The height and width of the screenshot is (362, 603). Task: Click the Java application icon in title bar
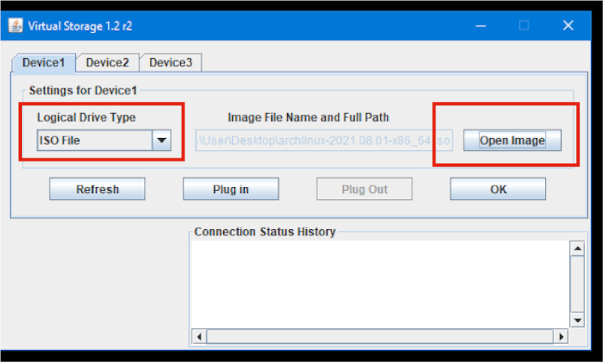pos(15,26)
